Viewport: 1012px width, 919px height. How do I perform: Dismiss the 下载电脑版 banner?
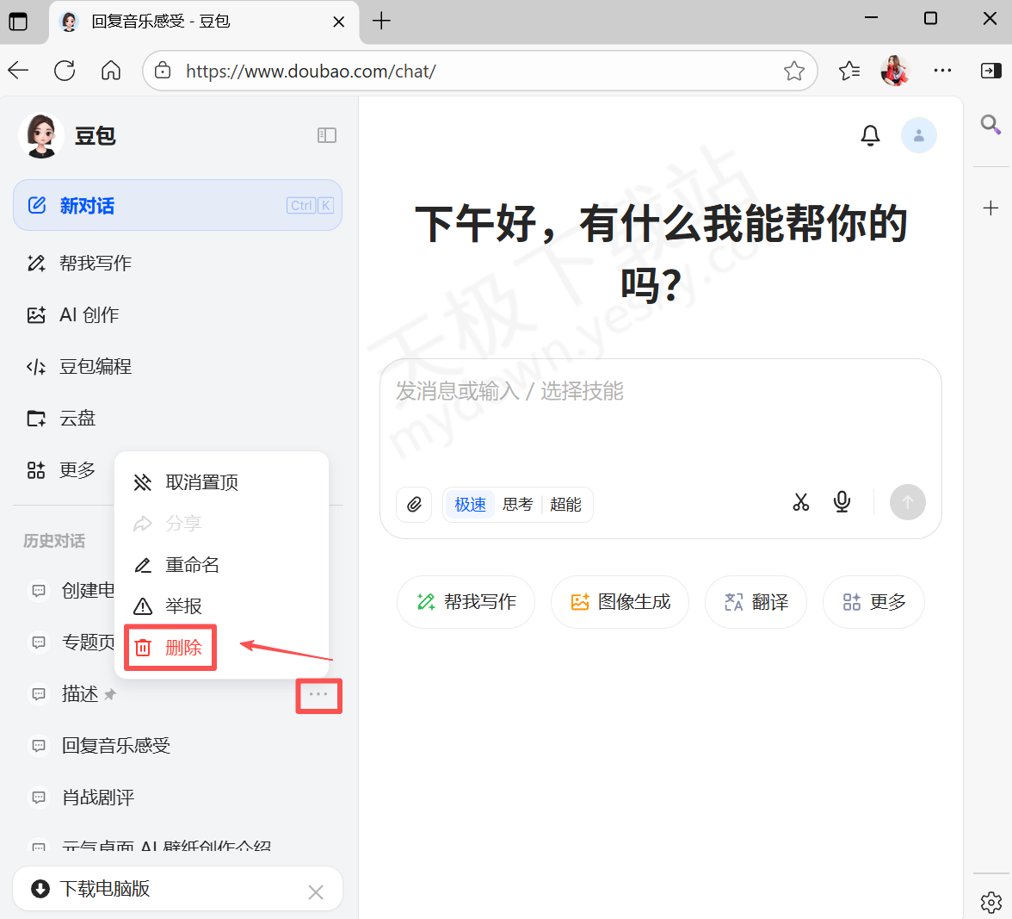pyautogui.click(x=315, y=891)
